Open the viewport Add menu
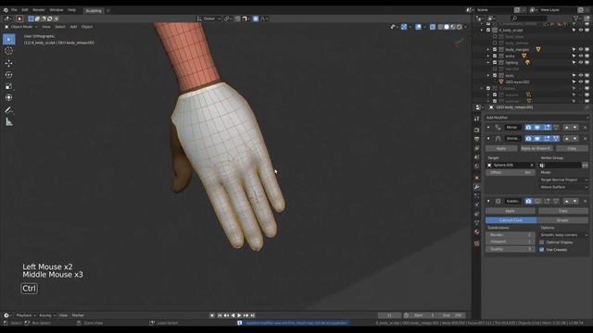 click(x=73, y=27)
